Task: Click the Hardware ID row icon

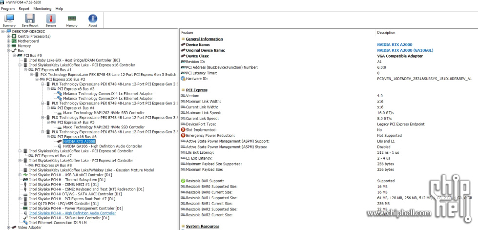Action: click(183, 79)
